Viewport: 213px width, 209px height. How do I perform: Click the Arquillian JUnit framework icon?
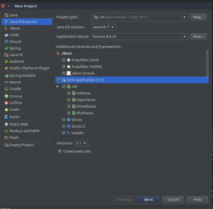click(69, 60)
